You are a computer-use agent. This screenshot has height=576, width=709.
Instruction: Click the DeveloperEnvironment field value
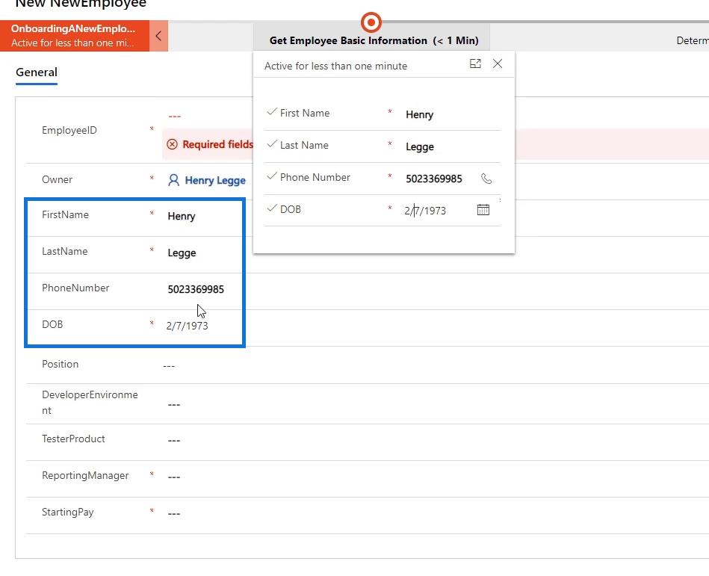(174, 405)
